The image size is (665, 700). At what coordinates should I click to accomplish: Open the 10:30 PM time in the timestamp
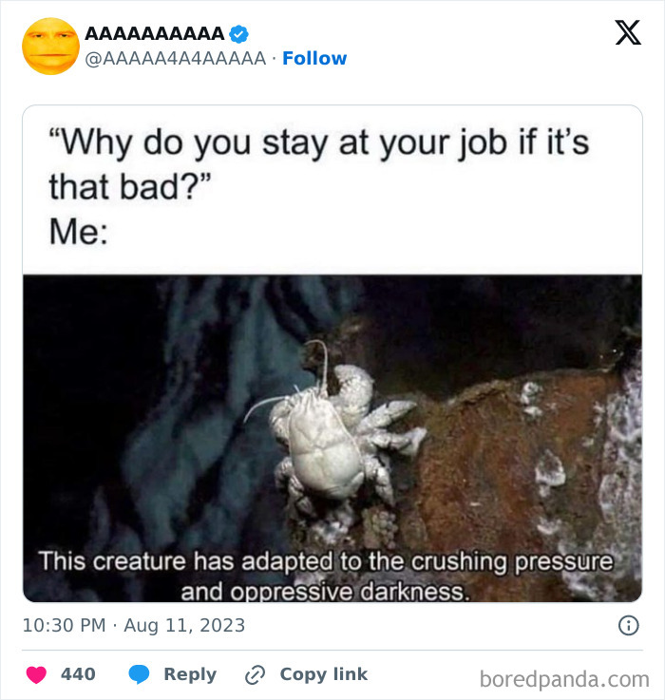(65, 626)
